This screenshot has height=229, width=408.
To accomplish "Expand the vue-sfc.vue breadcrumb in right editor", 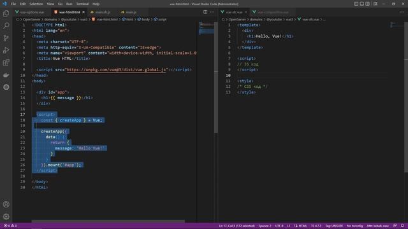I will point(309,20).
